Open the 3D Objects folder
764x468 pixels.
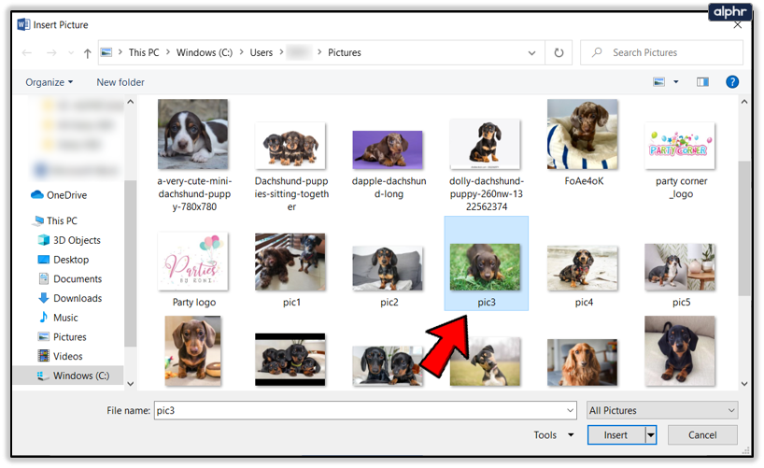click(x=69, y=240)
